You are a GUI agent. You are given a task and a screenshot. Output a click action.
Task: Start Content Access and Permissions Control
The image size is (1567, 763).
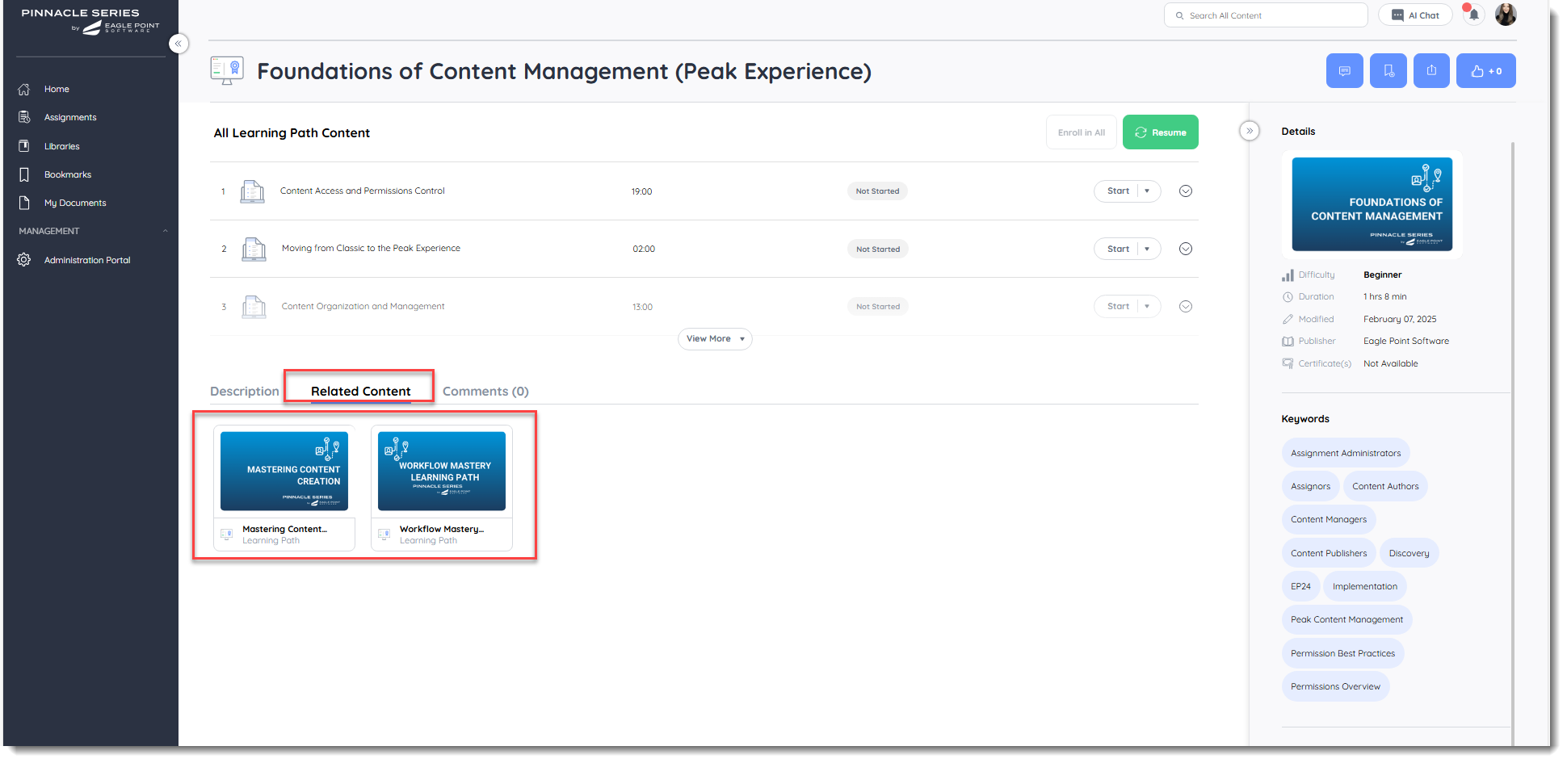pos(1118,191)
